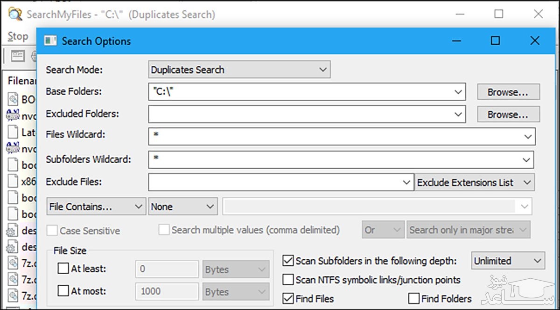Close the Search Options dialog
The image size is (560, 310).
[x=535, y=41]
